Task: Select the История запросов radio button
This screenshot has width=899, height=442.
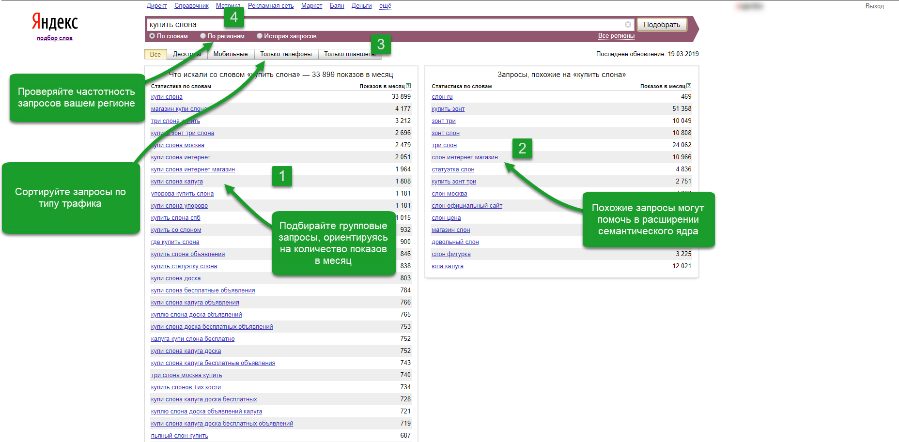Action: click(x=260, y=36)
